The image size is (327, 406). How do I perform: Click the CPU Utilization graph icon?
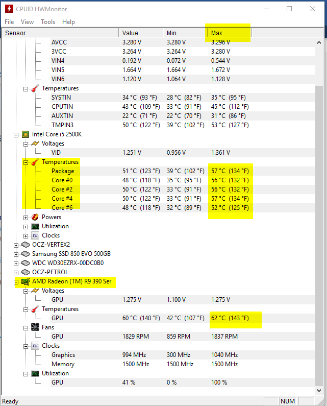[35, 226]
